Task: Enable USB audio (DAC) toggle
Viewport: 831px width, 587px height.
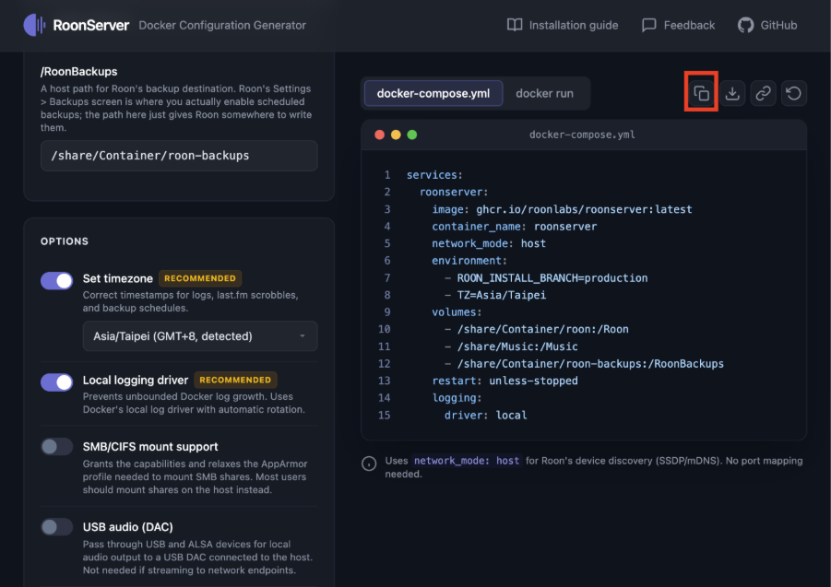Action: 56,527
